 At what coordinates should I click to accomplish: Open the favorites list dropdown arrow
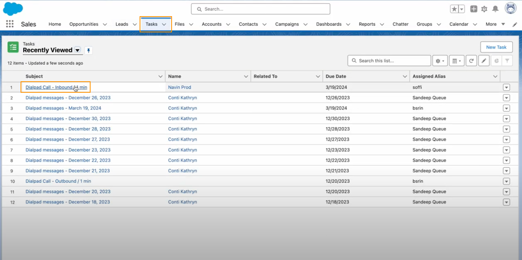(x=461, y=9)
